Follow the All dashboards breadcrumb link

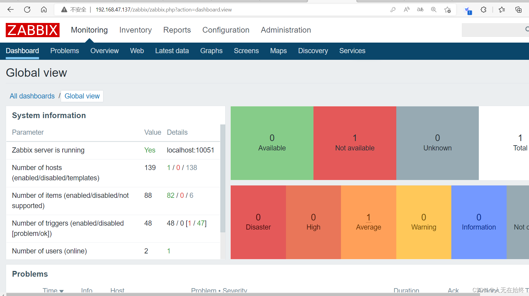point(32,96)
